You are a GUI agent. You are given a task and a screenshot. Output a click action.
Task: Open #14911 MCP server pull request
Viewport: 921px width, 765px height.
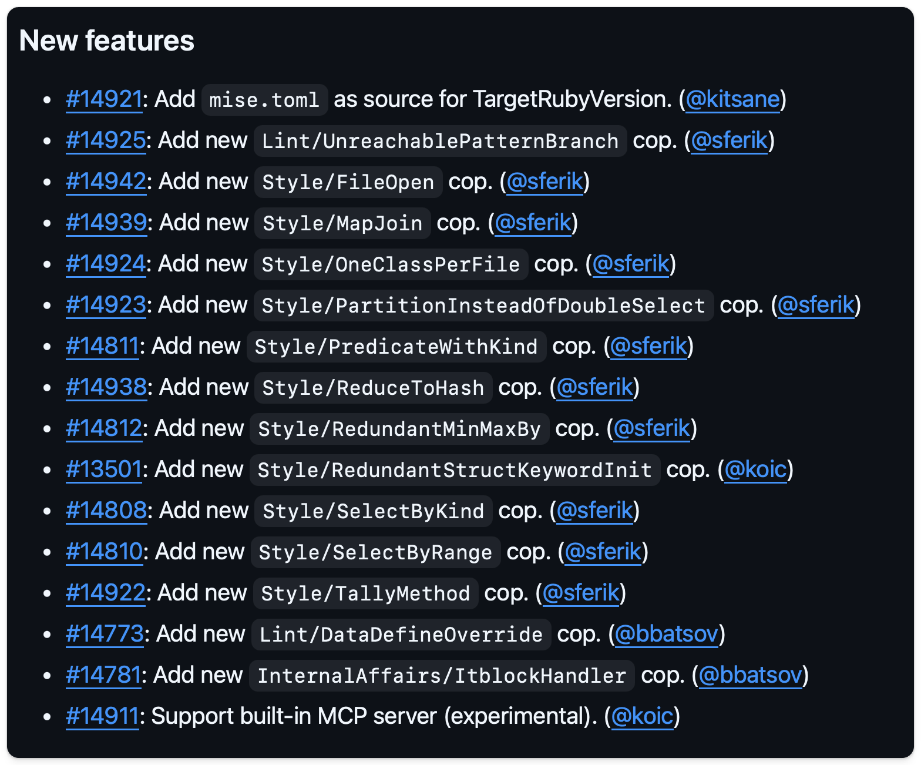102,716
